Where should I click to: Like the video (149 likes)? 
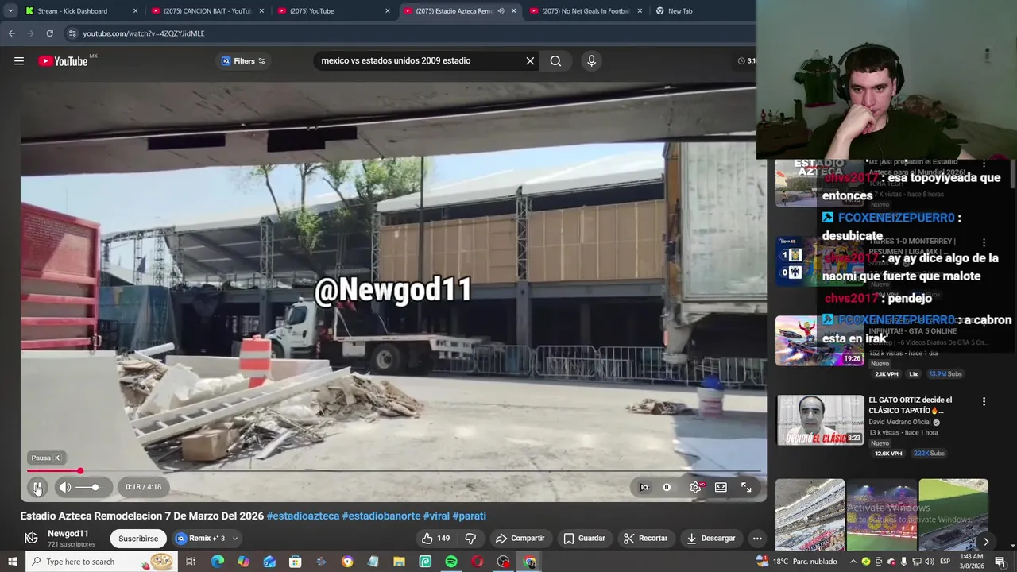pos(435,538)
